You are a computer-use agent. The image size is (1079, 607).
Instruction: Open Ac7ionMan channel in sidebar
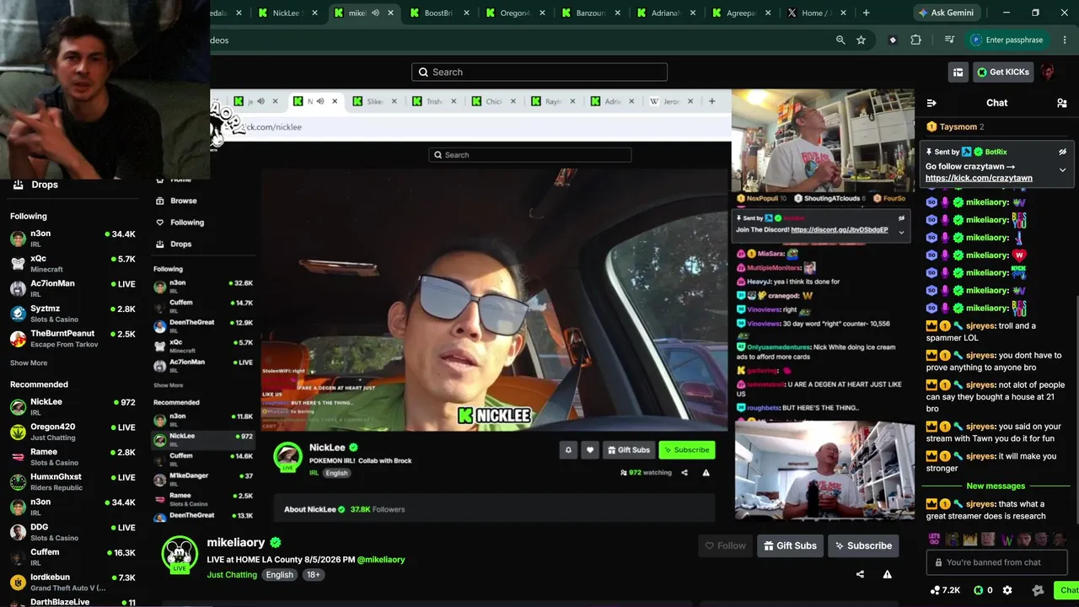(x=72, y=288)
